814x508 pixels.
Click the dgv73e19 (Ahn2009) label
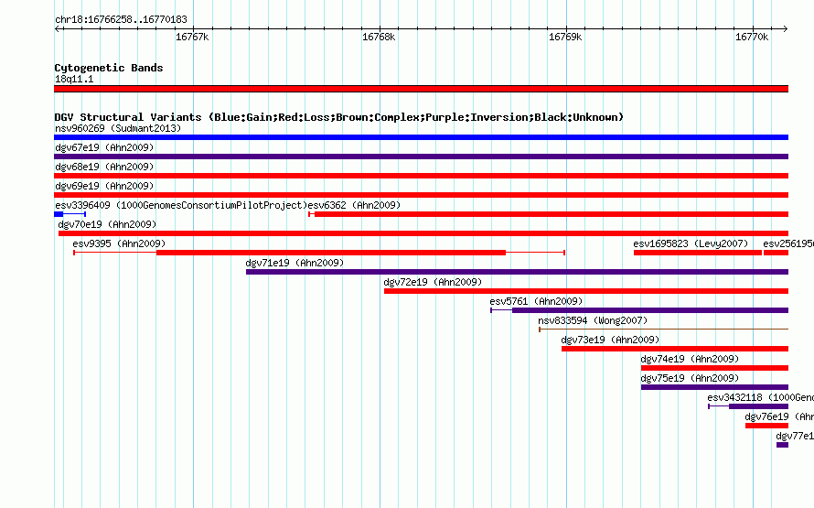[611, 340]
